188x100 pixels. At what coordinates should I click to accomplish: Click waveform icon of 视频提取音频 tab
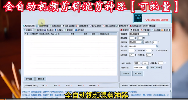point(50,26)
